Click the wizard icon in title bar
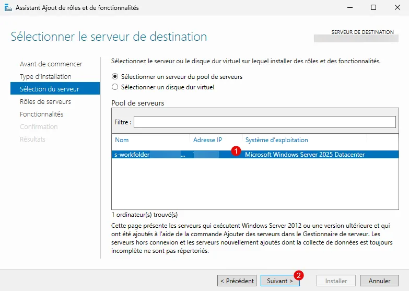Screen dimensions: 409x291 pos(8,8)
